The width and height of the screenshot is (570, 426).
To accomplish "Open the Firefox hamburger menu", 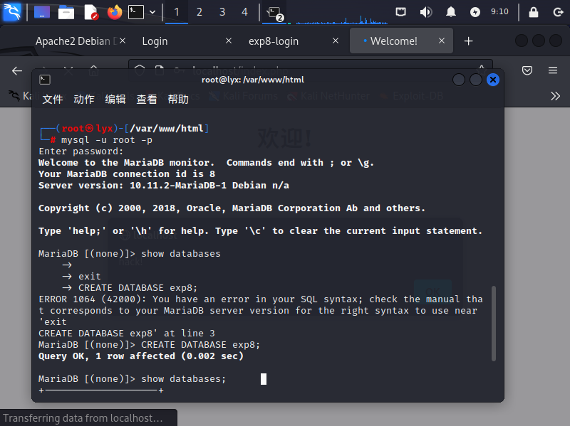I will click(x=553, y=70).
